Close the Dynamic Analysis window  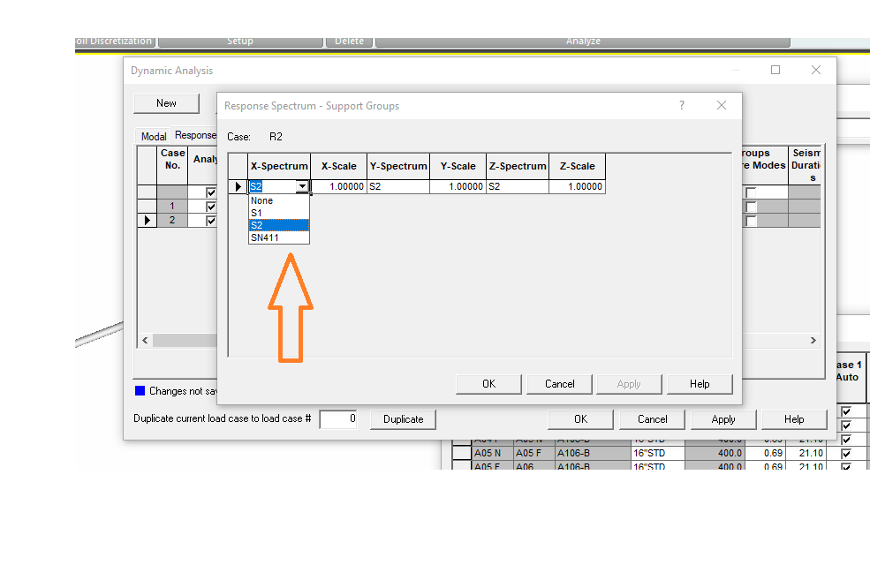pyautogui.click(x=815, y=70)
